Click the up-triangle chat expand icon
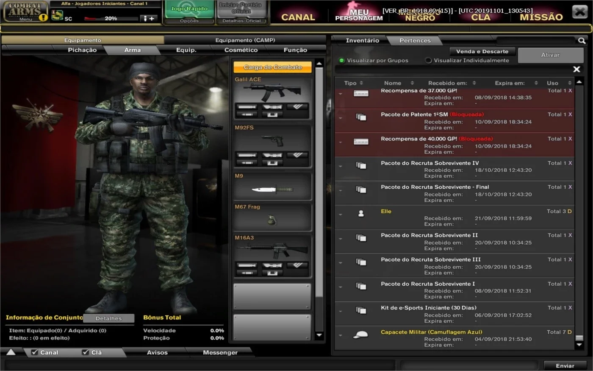This screenshot has height=371, width=593. pos(11,352)
